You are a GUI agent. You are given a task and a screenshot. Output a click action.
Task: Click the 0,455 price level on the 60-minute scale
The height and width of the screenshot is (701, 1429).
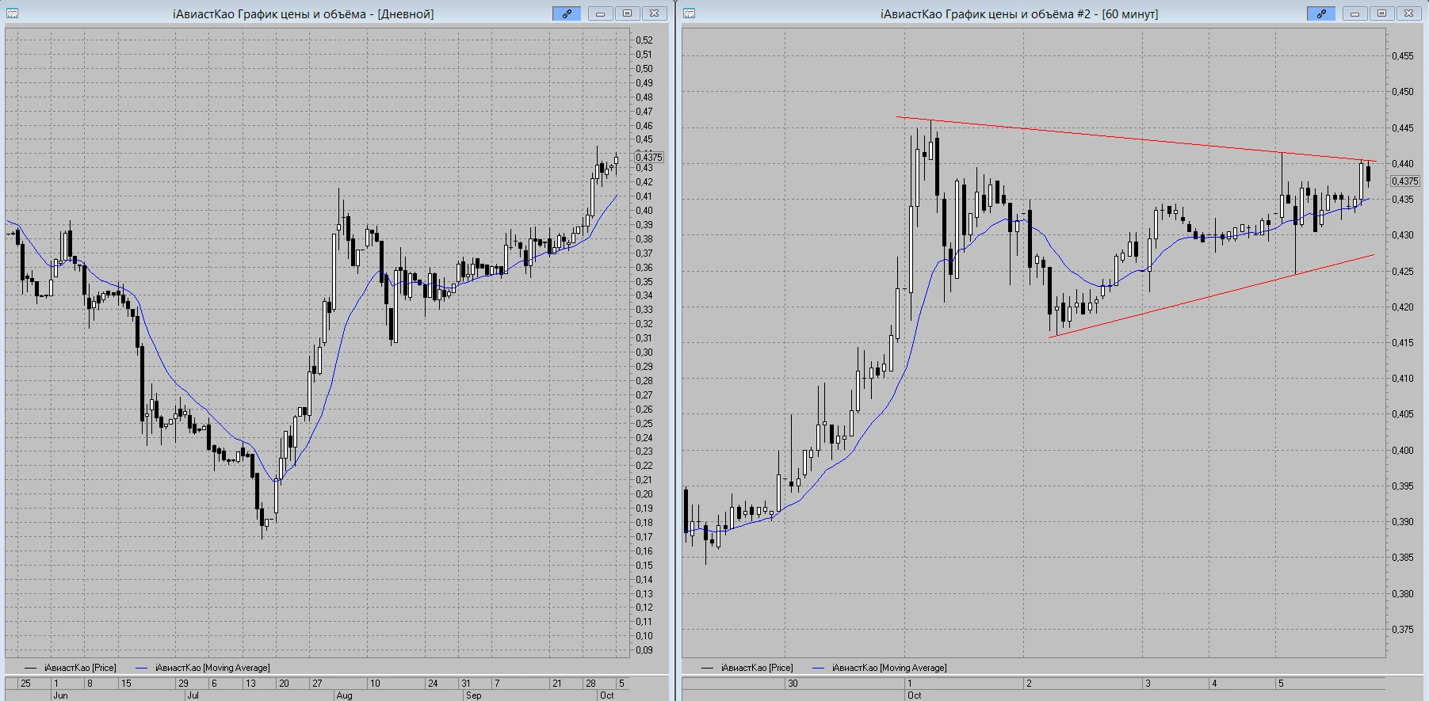point(1403,56)
